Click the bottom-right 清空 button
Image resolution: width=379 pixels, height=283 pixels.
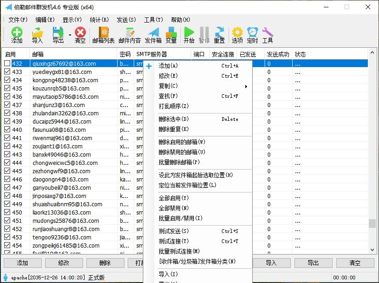355,263
